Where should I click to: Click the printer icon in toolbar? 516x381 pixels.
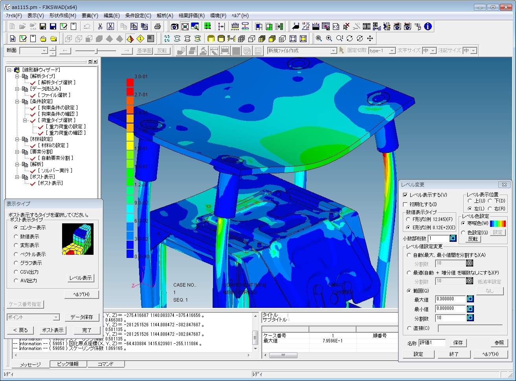point(158,26)
